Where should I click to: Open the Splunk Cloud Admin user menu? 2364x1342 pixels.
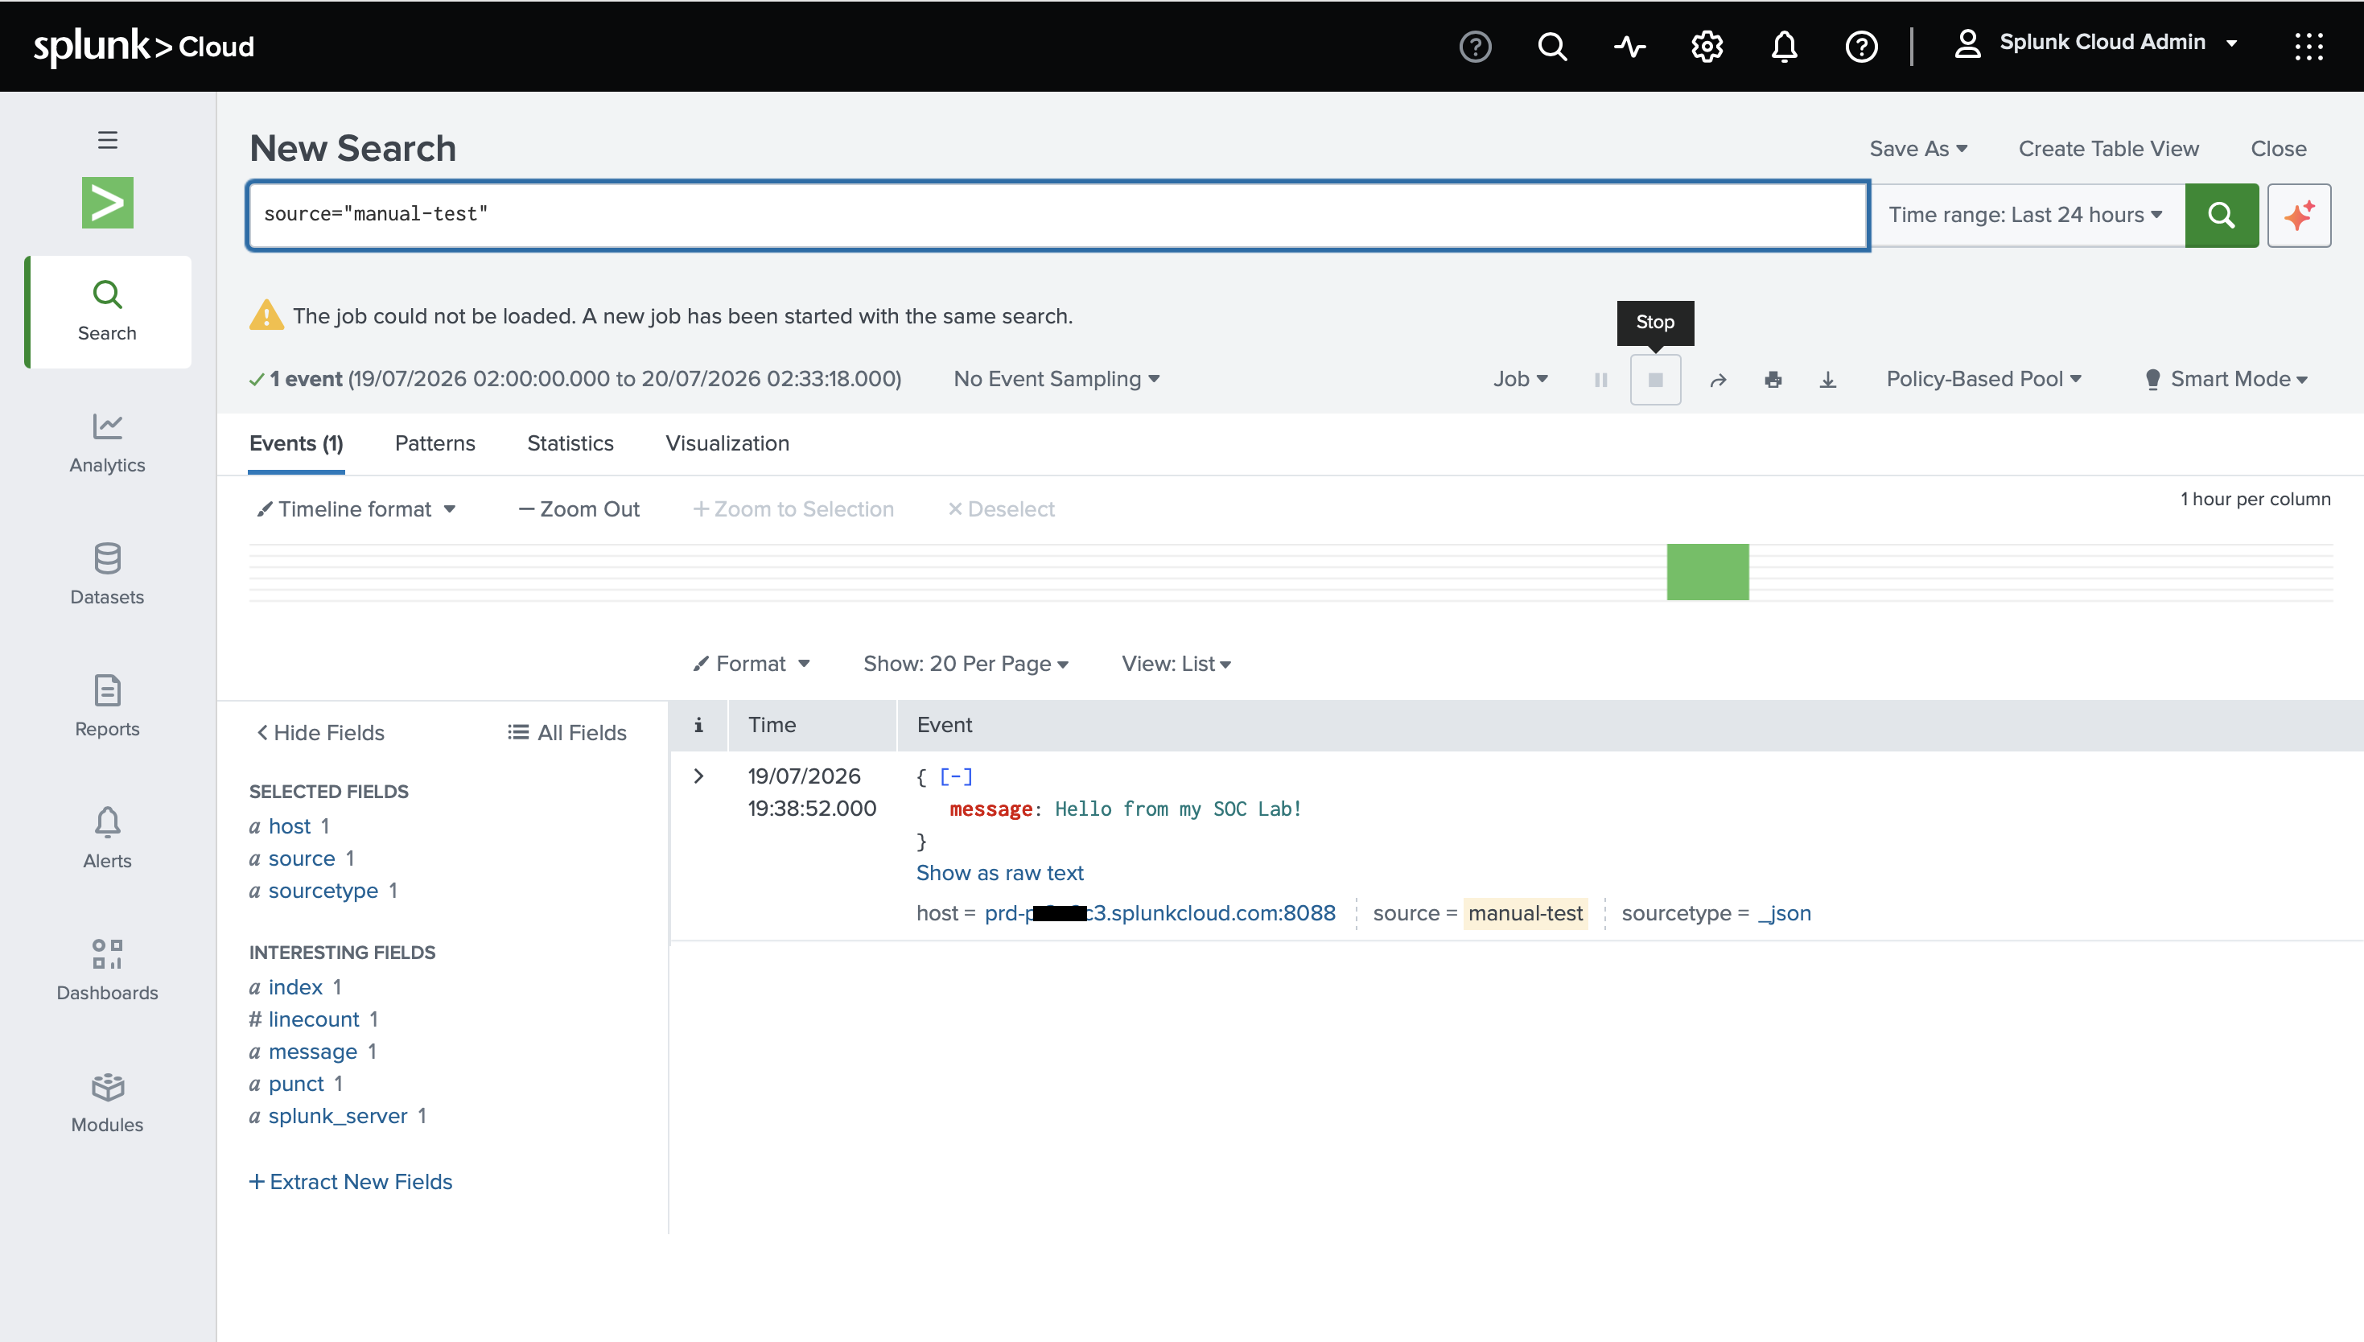[2096, 43]
